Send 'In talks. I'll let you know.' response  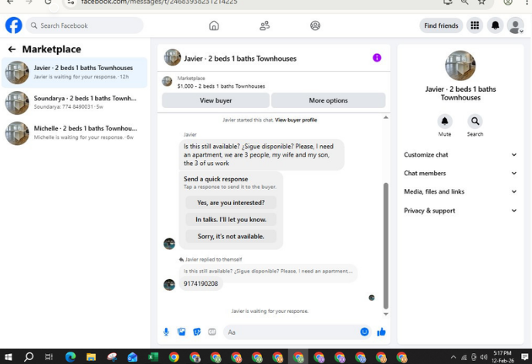(x=231, y=220)
